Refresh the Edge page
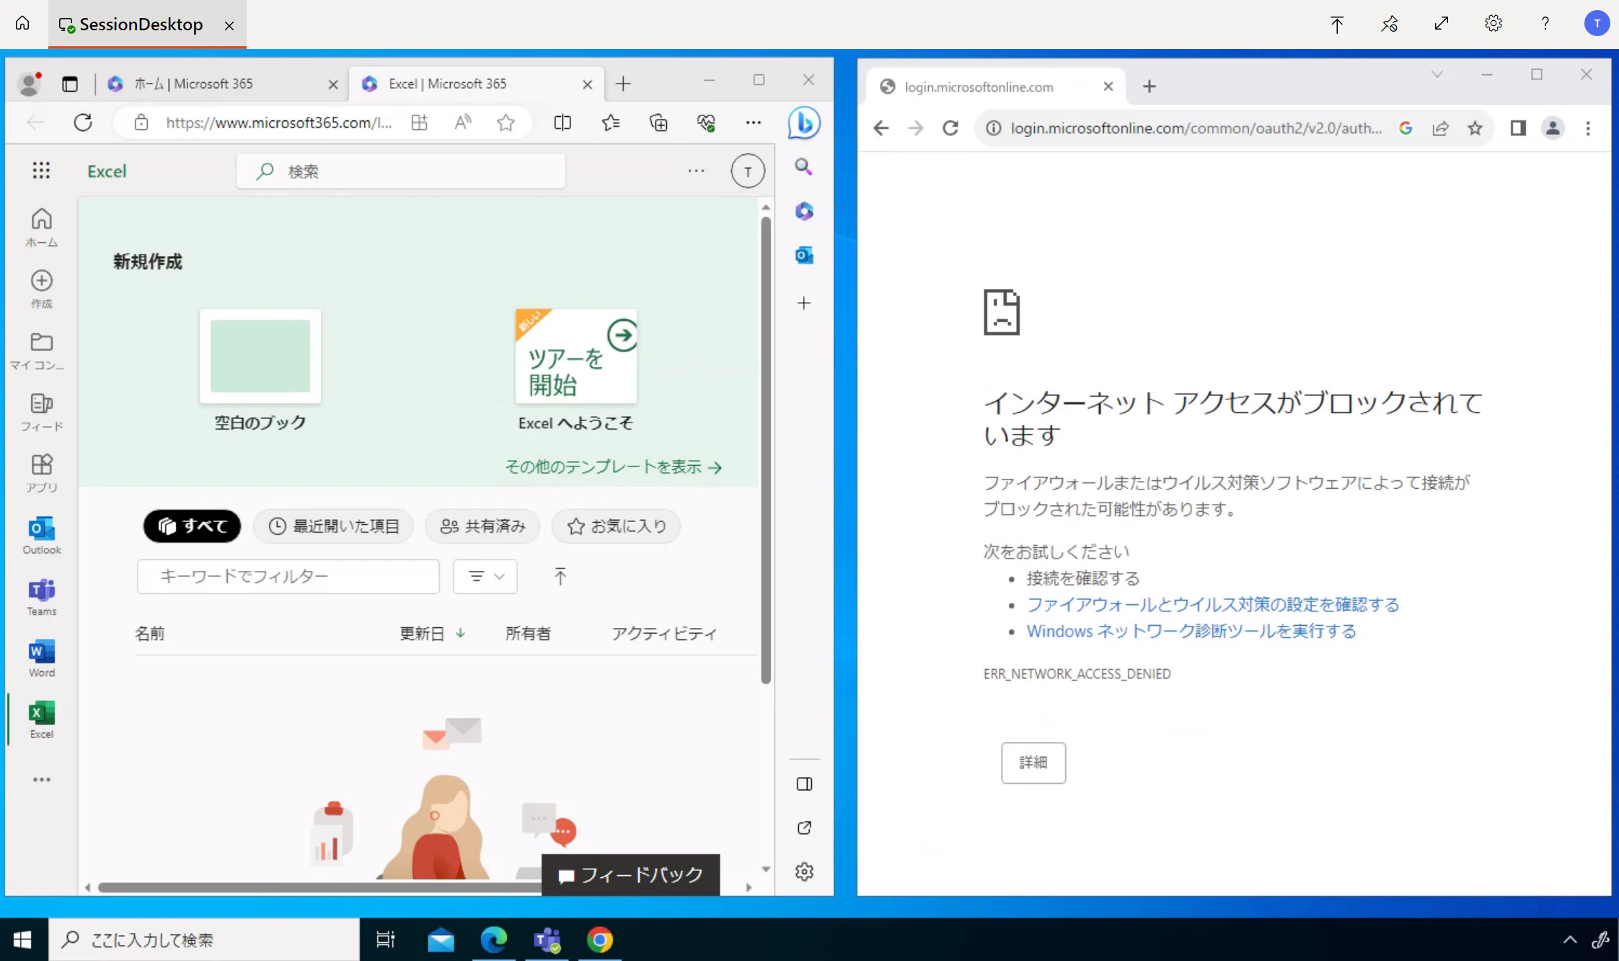Screen dimensions: 1619x961 click(x=83, y=123)
